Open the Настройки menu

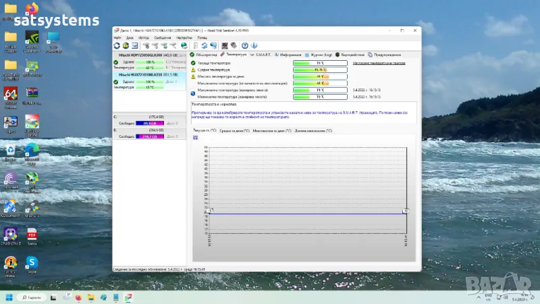tap(184, 38)
